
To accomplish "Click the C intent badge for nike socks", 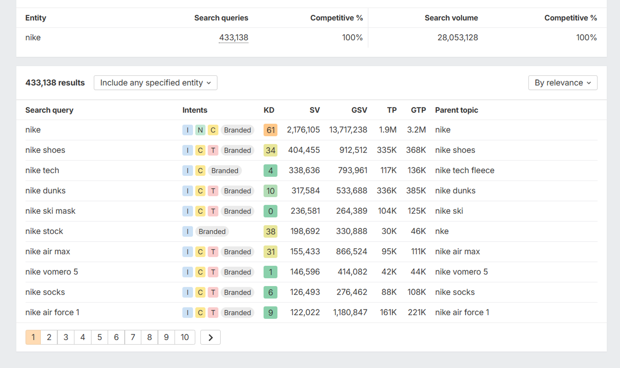I will pyautogui.click(x=200, y=292).
